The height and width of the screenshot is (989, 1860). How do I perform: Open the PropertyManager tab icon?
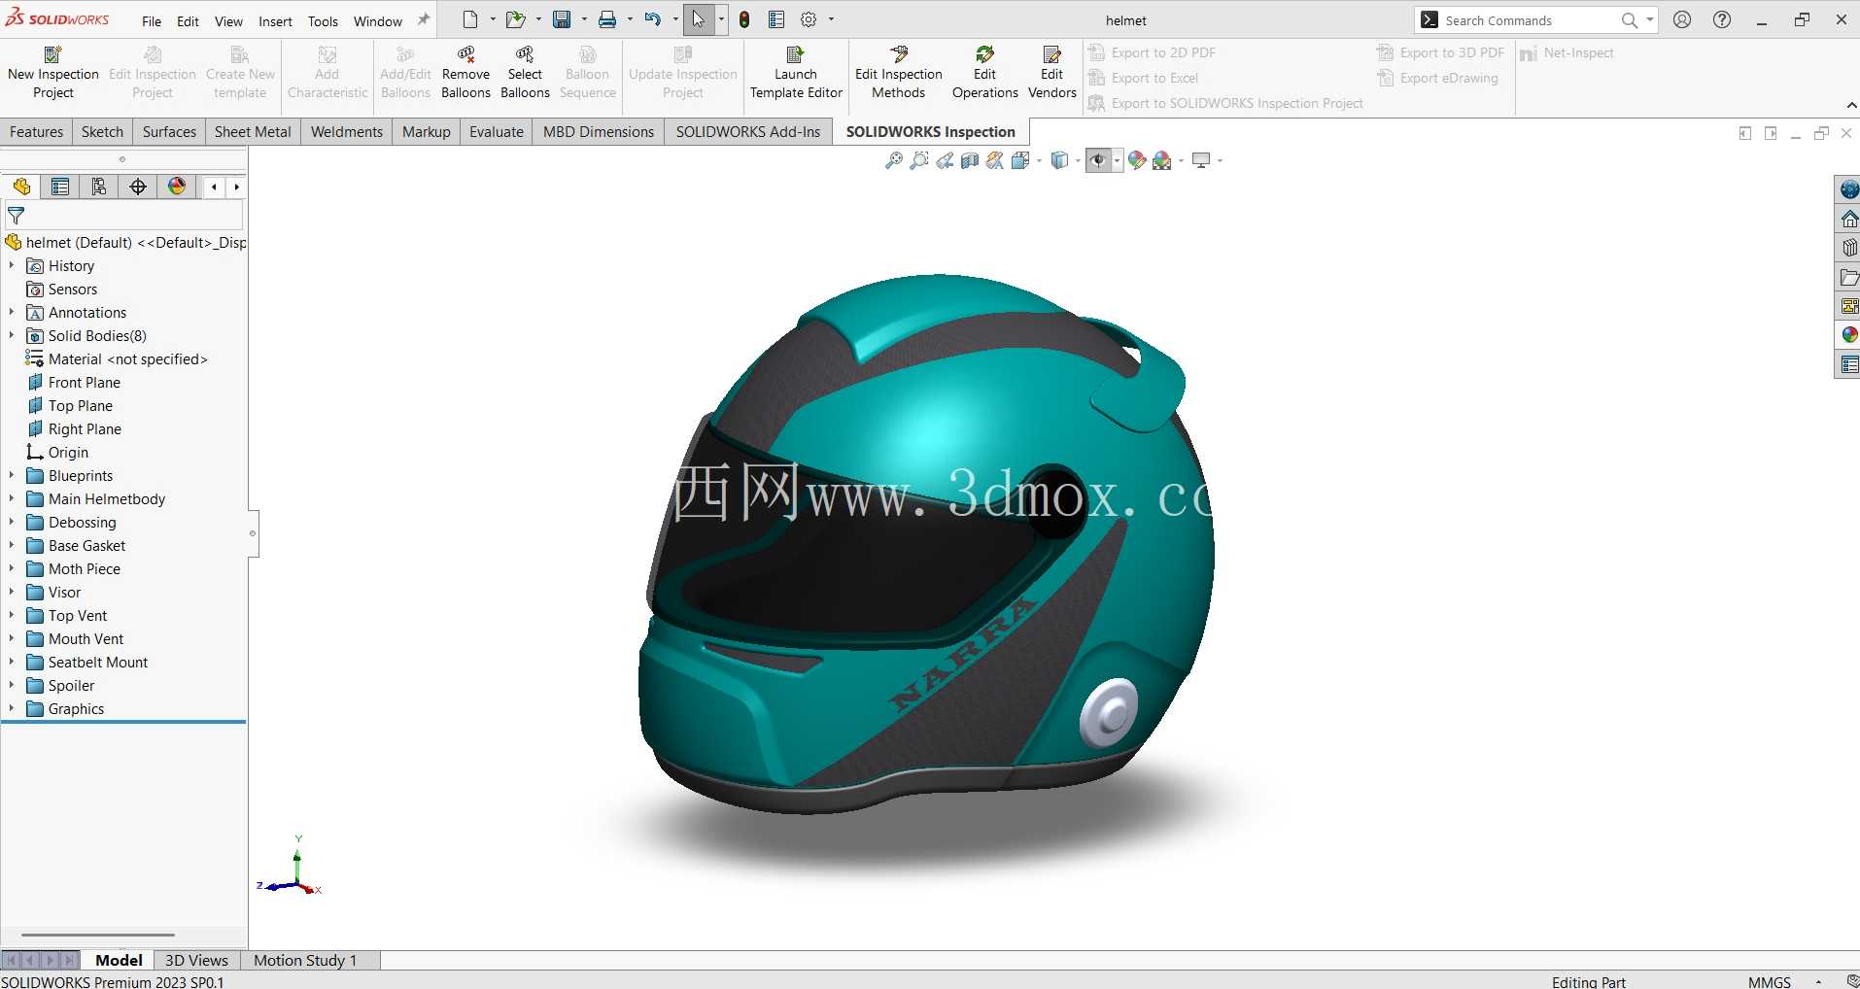(x=60, y=187)
